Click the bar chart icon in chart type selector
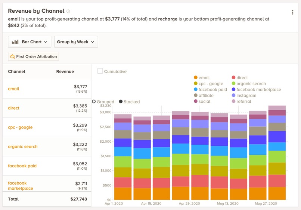 coord(15,42)
